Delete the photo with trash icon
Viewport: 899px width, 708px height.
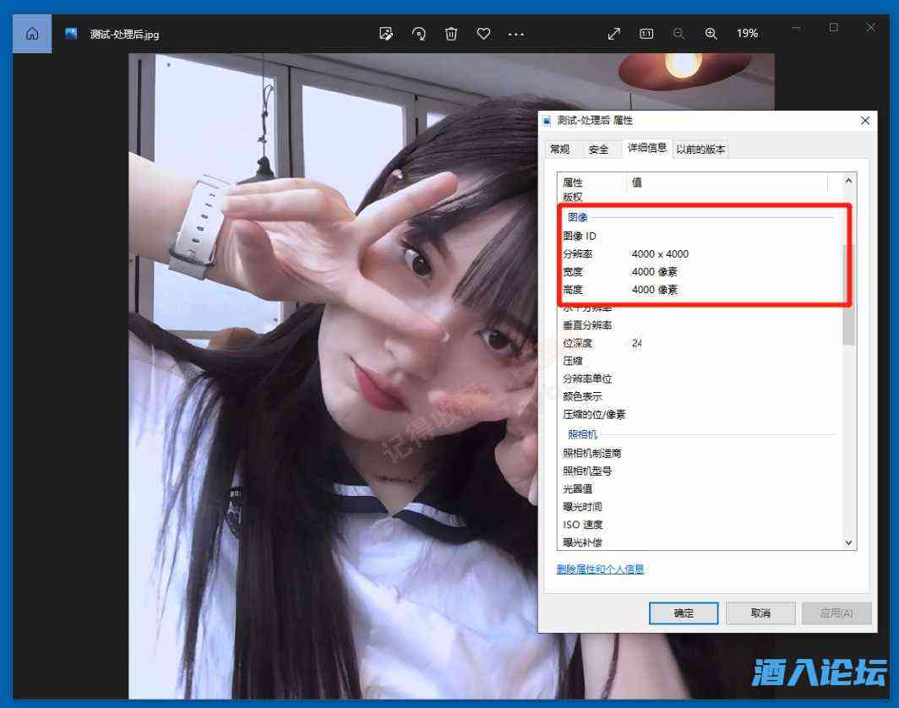pyautogui.click(x=451, y=34)
